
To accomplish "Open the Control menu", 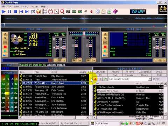I will click(24, 7).
